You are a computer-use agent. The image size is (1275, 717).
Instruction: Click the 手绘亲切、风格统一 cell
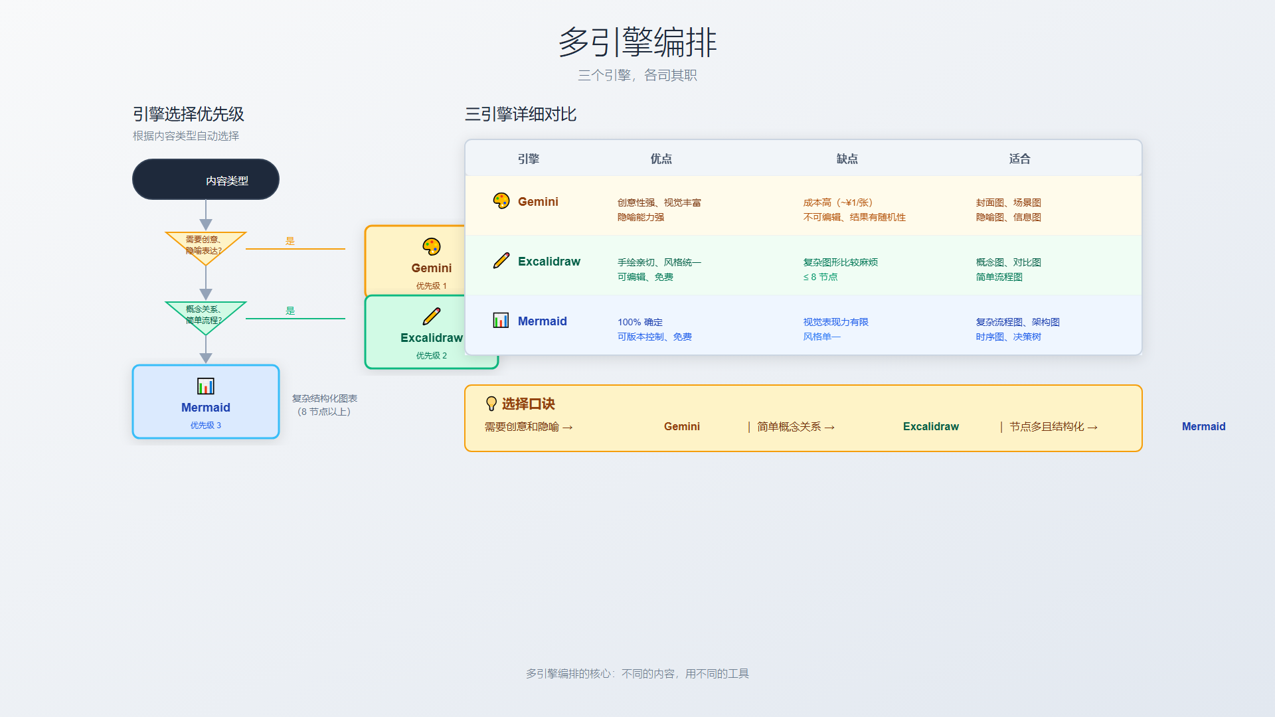pyautogui.click(x=659, y=262)
